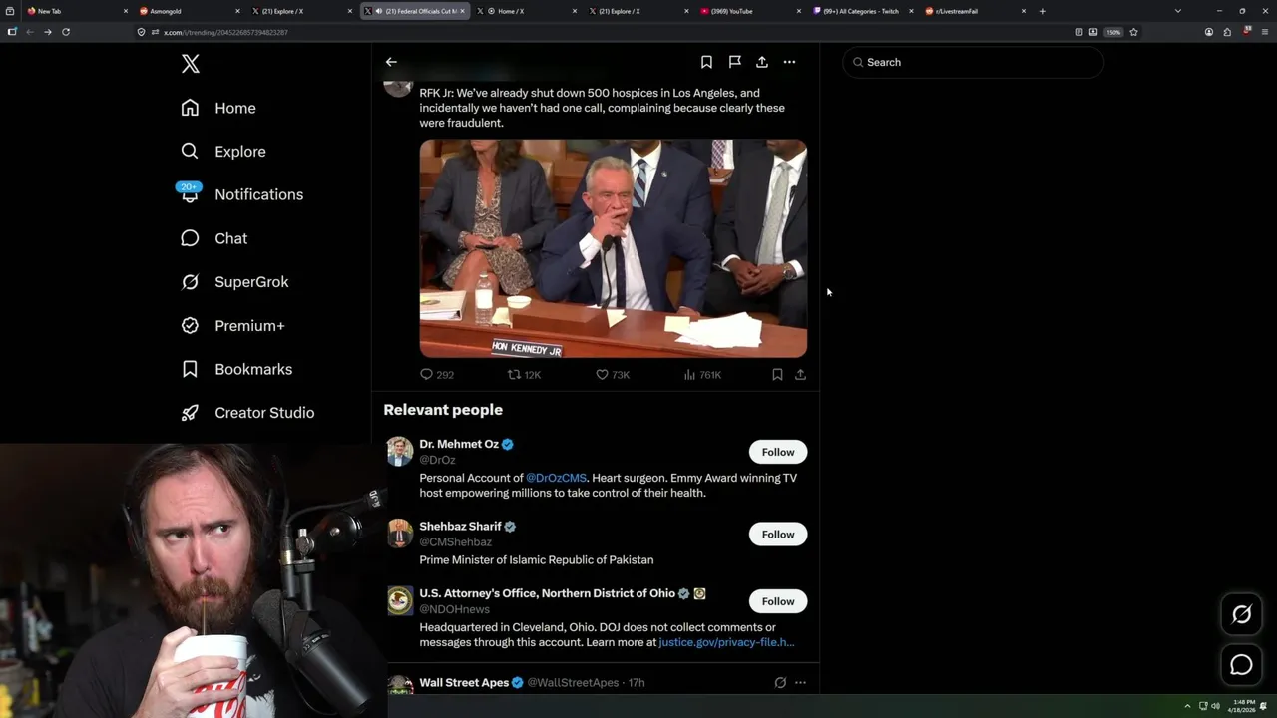Image resolution: width=1277 pixels, height=718 pixels.
Task: Open Wall Street Apes profile name
Action: 464,683
